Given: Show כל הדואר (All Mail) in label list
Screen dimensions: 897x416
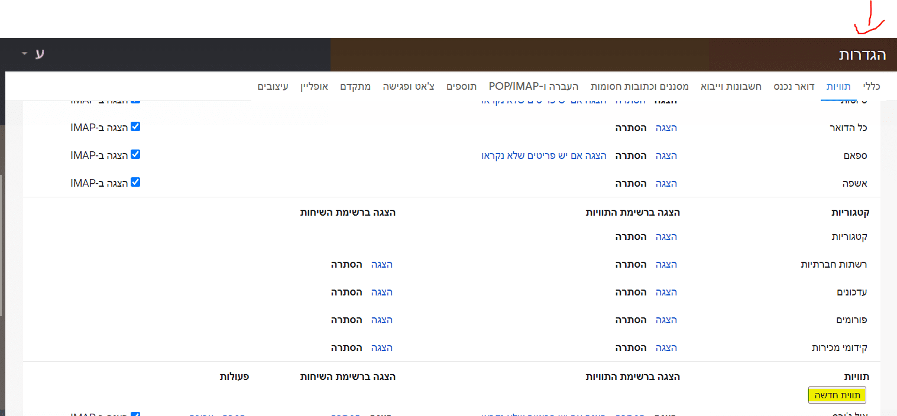Looking at the screenshot, I should [666, 128].
